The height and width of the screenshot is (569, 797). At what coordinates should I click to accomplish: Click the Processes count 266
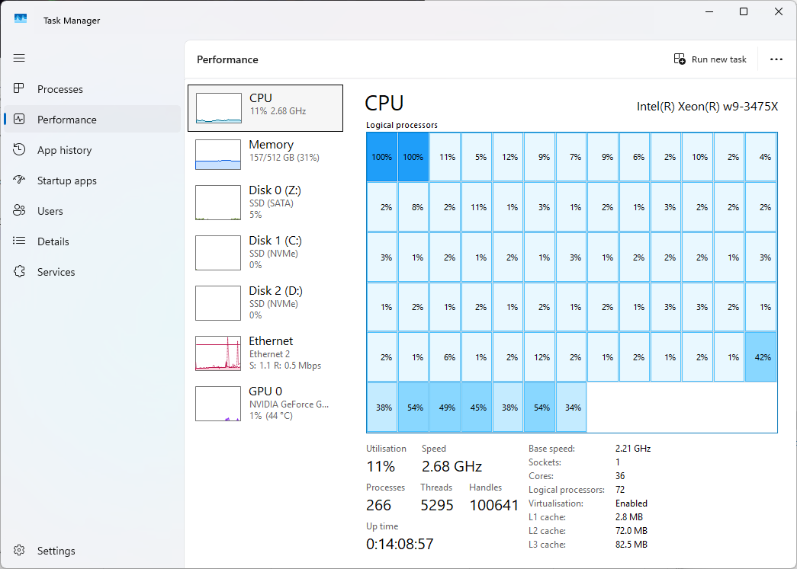click(379, 505)
